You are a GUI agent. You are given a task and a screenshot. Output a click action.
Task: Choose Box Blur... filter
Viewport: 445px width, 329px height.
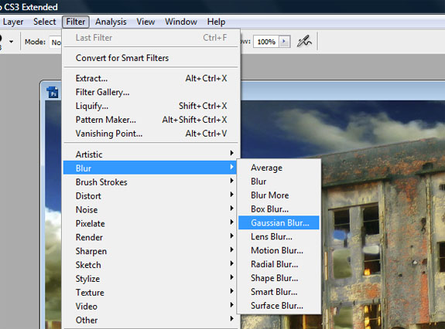tap(279, 209)
